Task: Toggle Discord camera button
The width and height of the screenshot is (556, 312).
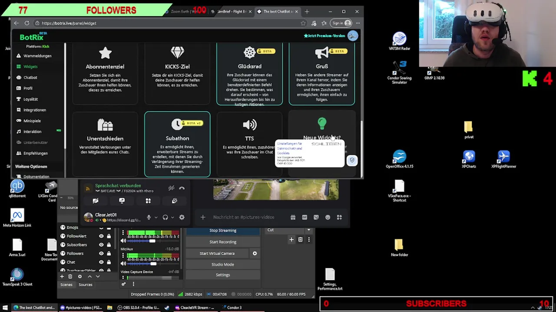Action: (96, 201)
